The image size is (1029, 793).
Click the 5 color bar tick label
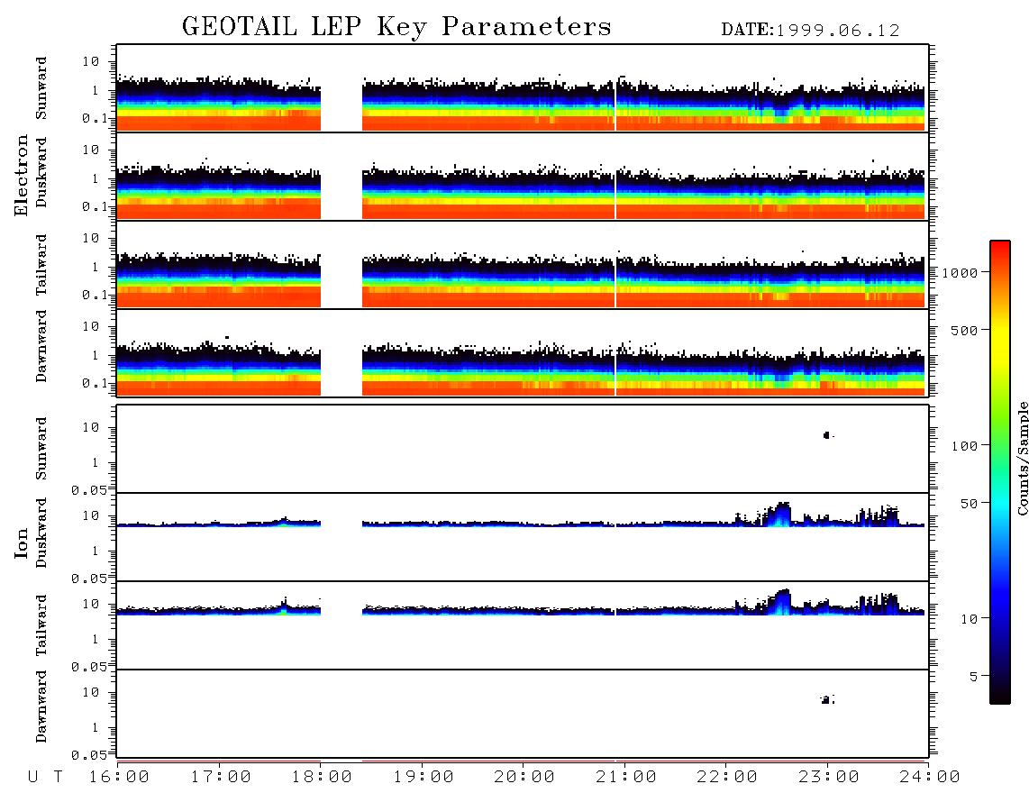974,677
